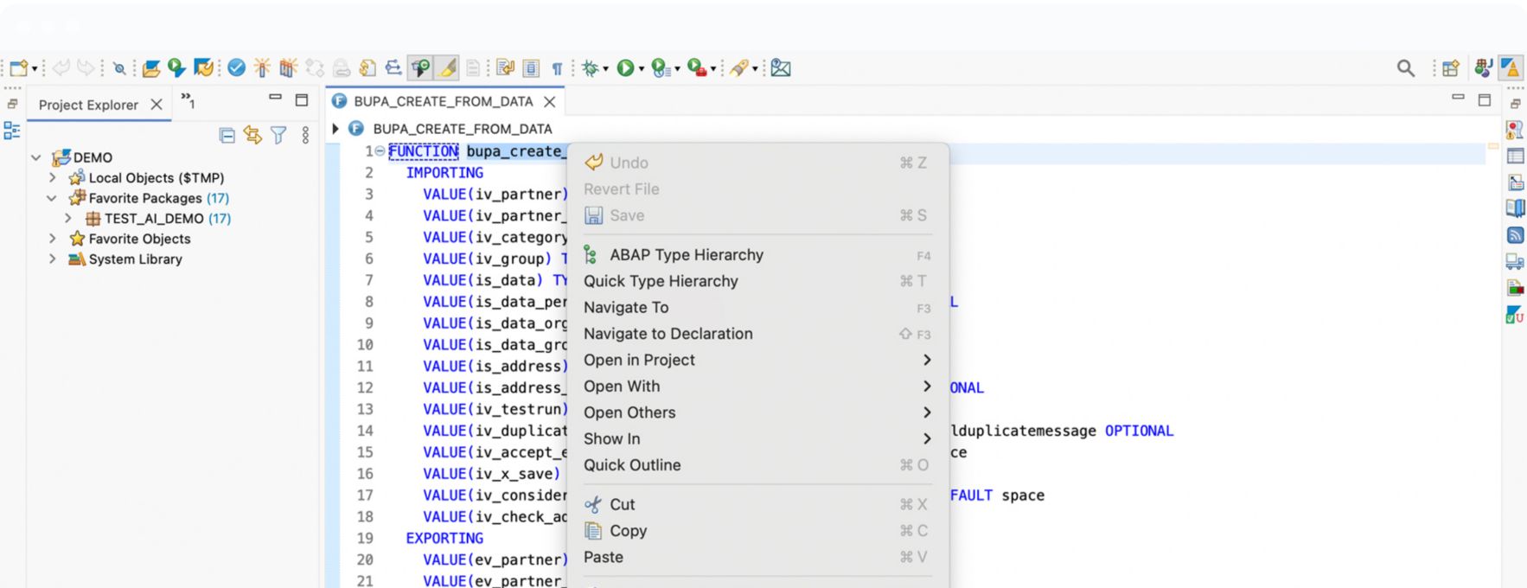
Task: Toggle Show Whitespace Characters pilcrow icon
Action: tap(557, 67)
